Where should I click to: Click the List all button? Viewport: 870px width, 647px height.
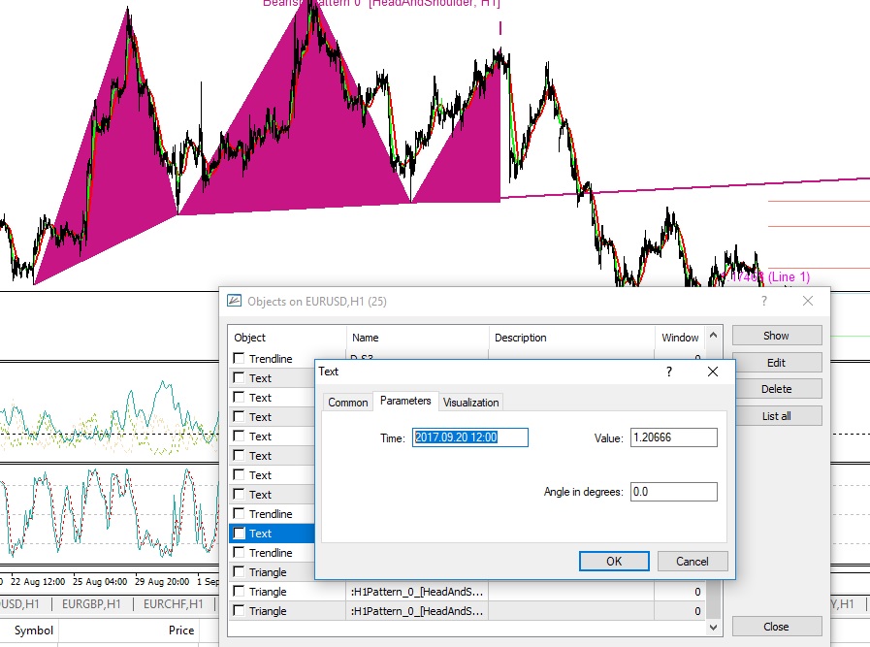coord(777,415)
